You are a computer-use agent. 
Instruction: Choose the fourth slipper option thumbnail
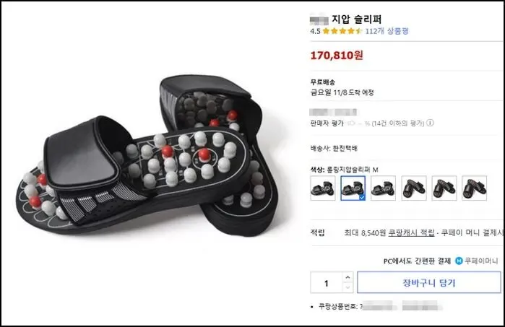pos(414,188)
